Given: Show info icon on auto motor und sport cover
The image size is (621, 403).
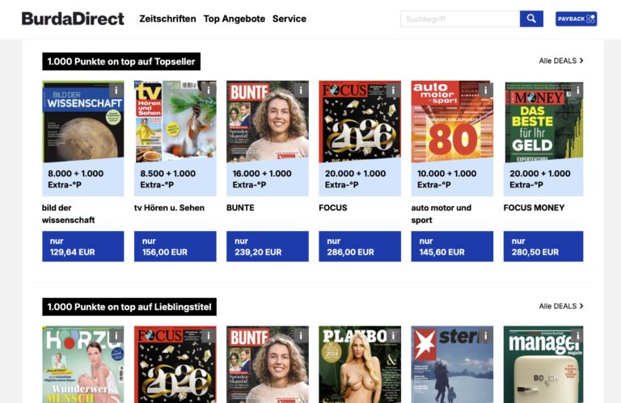Looking at the screenshot, I should [484, 90].
